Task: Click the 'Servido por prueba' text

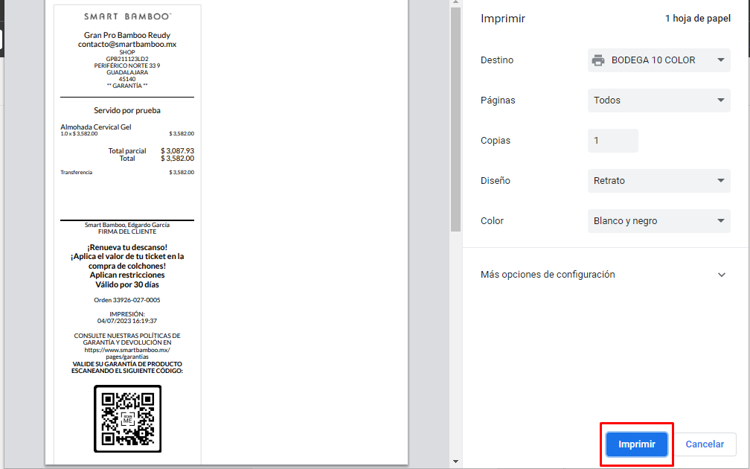Action: pyautogui.click(x=127, y=110)
